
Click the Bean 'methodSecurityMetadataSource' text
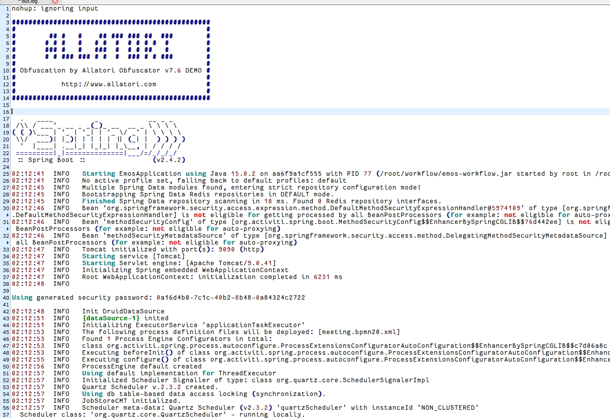pos(154,235)
